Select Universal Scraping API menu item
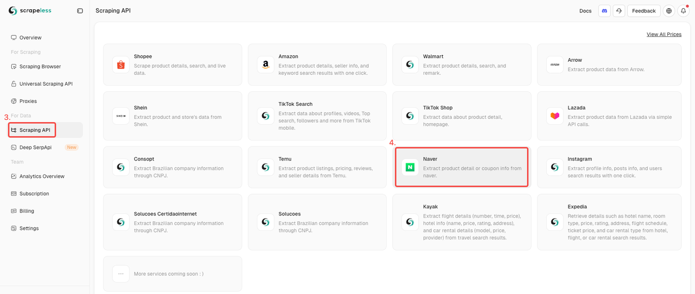 tap(45, 84)
